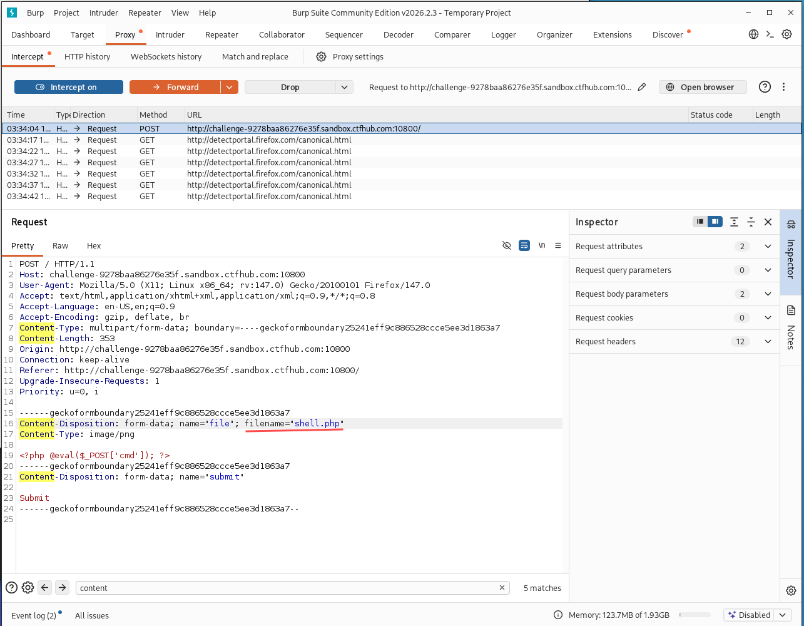The image size is (804, 626).
Task: Switch to the Decoder tab
Action: point(399,34)
